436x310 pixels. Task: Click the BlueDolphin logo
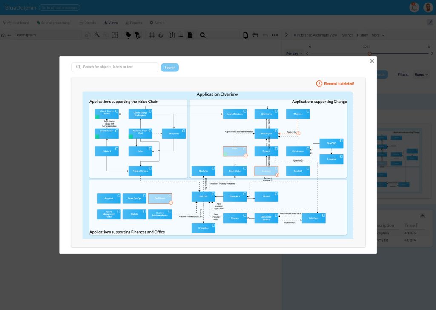point(20,8)
